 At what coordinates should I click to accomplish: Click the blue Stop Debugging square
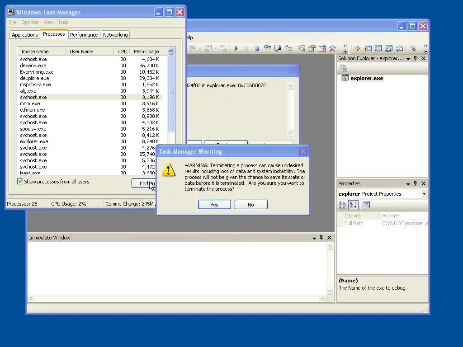(257, 48)
